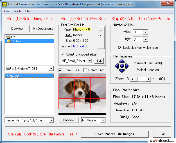Screen dimensions: 176x143
Task: Click Edit button next to printer dropdown
Action: coord(99,61)
